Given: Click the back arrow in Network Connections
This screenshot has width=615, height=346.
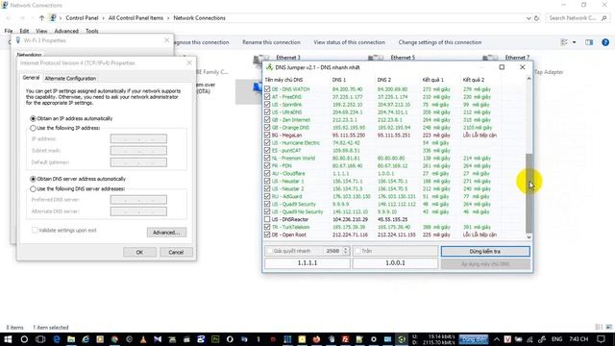Looking at the screenshot, I should click(x=9, y=18).
